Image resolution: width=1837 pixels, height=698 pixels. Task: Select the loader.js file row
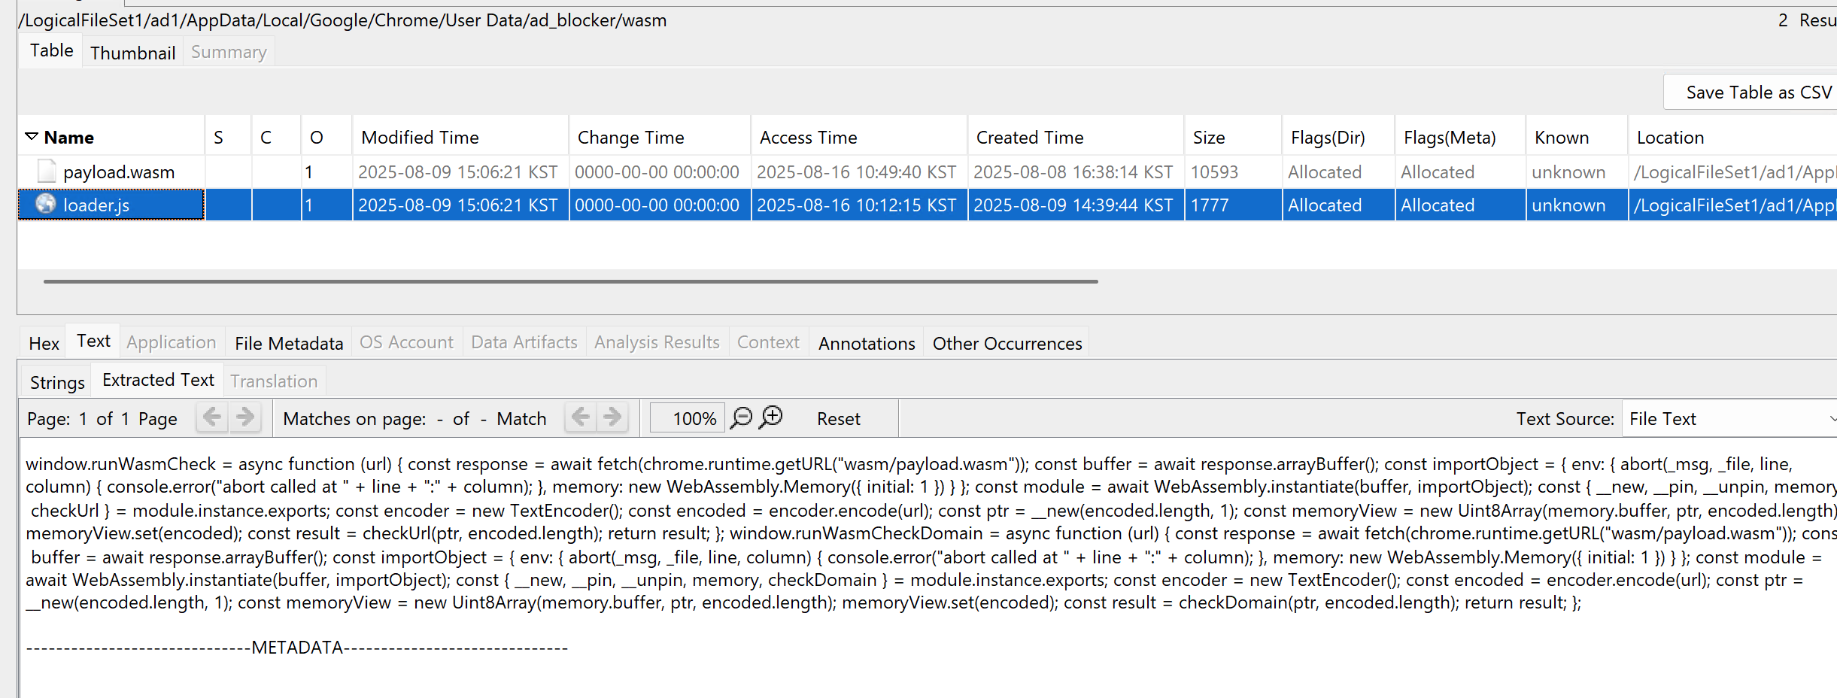(927, 205)
